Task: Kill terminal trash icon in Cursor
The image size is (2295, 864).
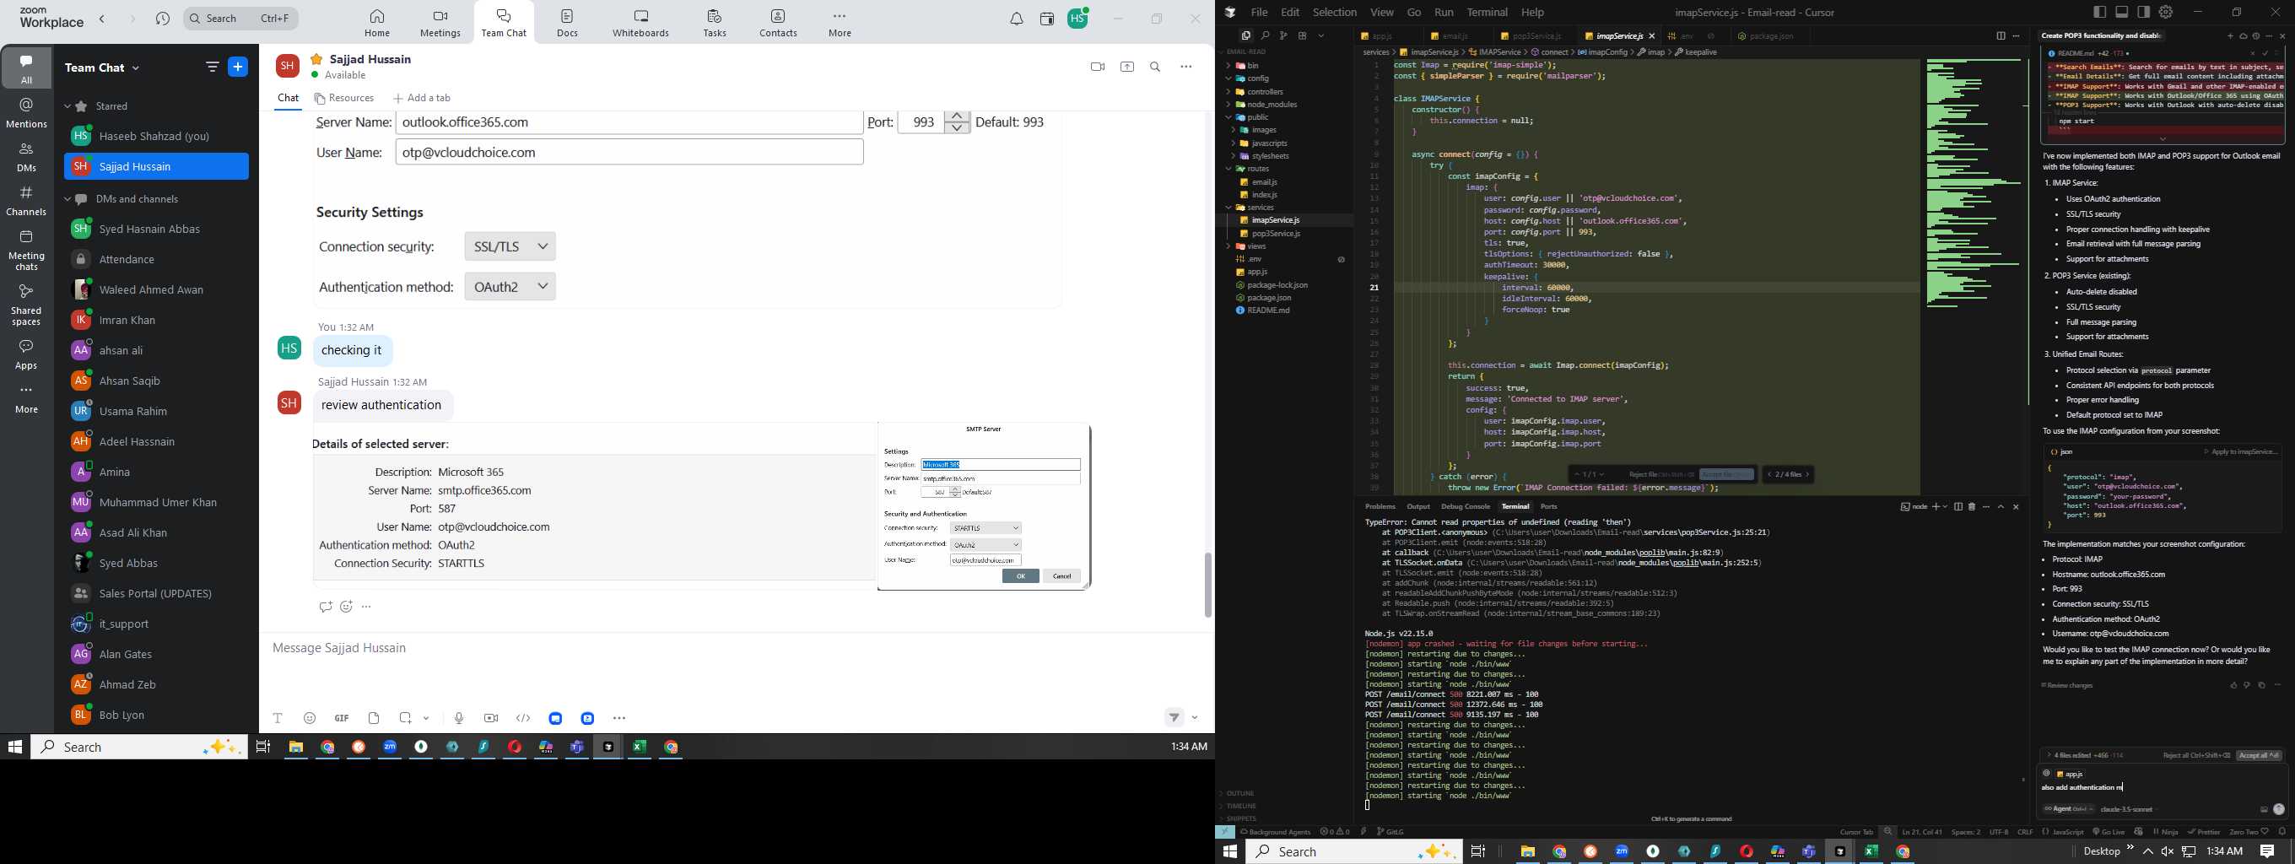Action: point(1972,507)
